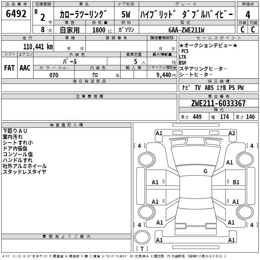Click the セールスポイント header
This screenshot has width=260, height=260.
point(218,38)
